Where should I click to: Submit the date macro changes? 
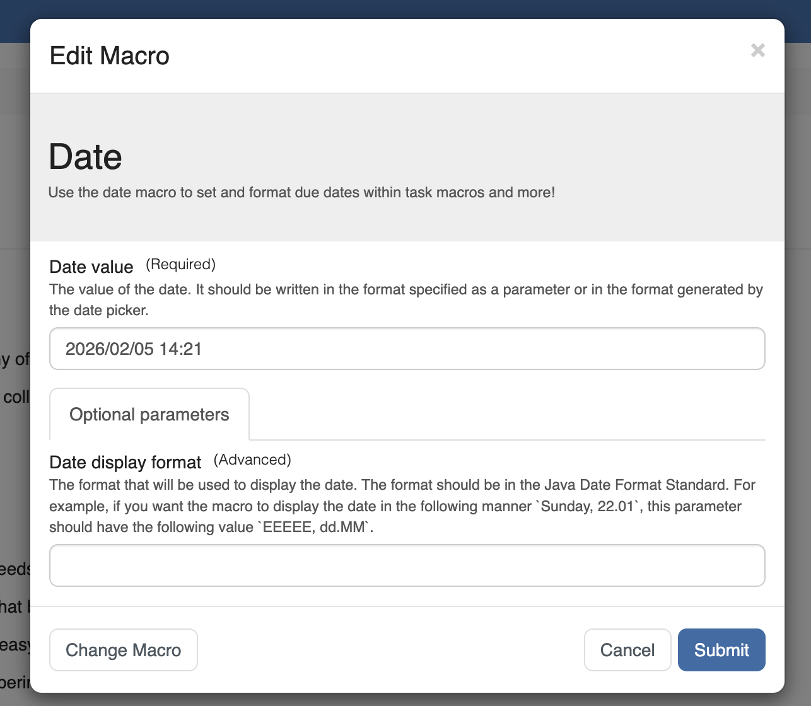[721, 650]
